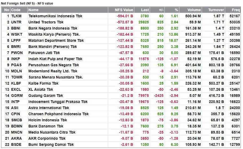This screenshot has height=149, width=243.
Task: Click Sarana Menara Nusantara Tbk. name
Action: (56, 77)
